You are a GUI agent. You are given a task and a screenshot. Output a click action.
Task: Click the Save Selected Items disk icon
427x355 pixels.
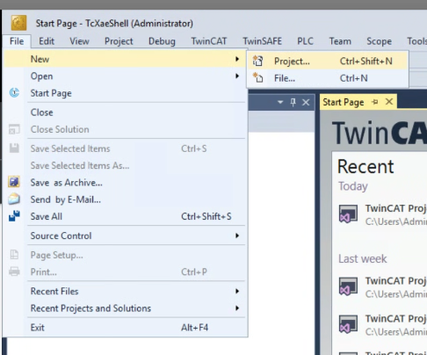(14, 149)
